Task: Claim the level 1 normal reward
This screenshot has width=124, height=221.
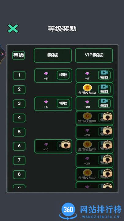Action: (63, 75)
